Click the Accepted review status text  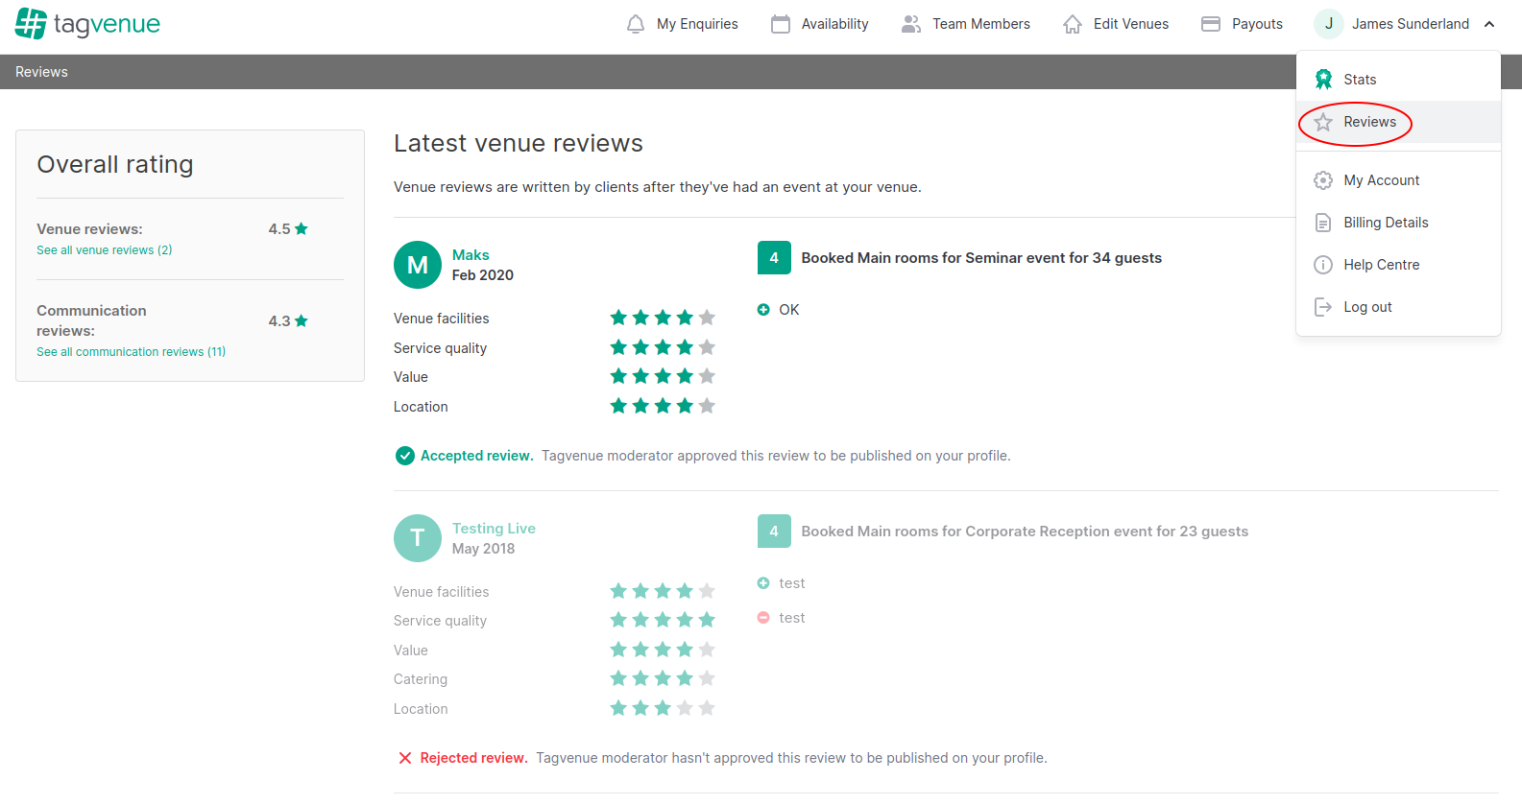point(476,456)
